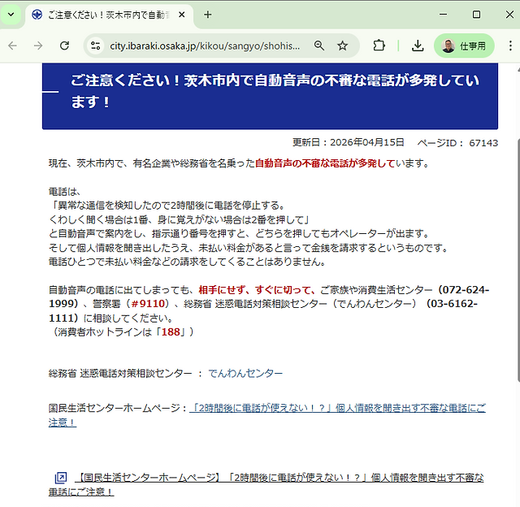Bookmark this page with the star icon

tap(343, 45)
